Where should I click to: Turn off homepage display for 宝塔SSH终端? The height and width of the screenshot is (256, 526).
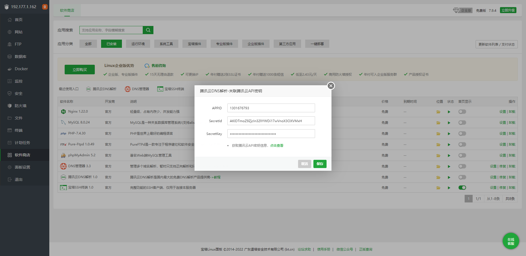tap(462, 188)
